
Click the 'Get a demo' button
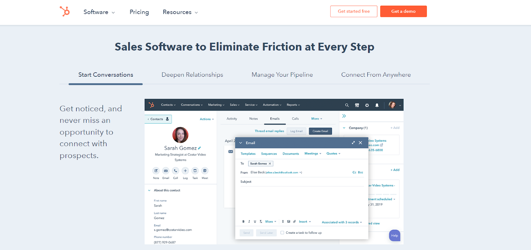click(x=404, y=11)
